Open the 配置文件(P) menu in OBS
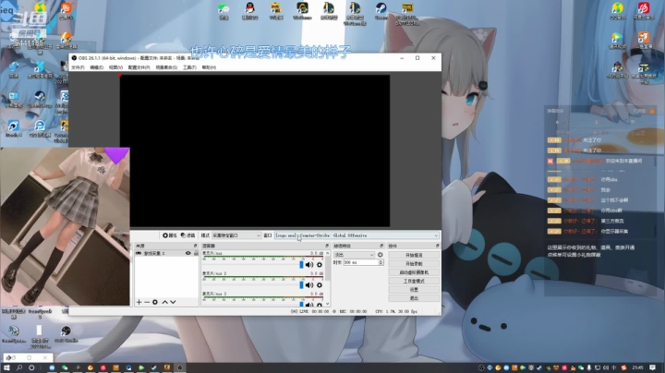Viewport: 665px width, 373px height. (x=139, y=67)
